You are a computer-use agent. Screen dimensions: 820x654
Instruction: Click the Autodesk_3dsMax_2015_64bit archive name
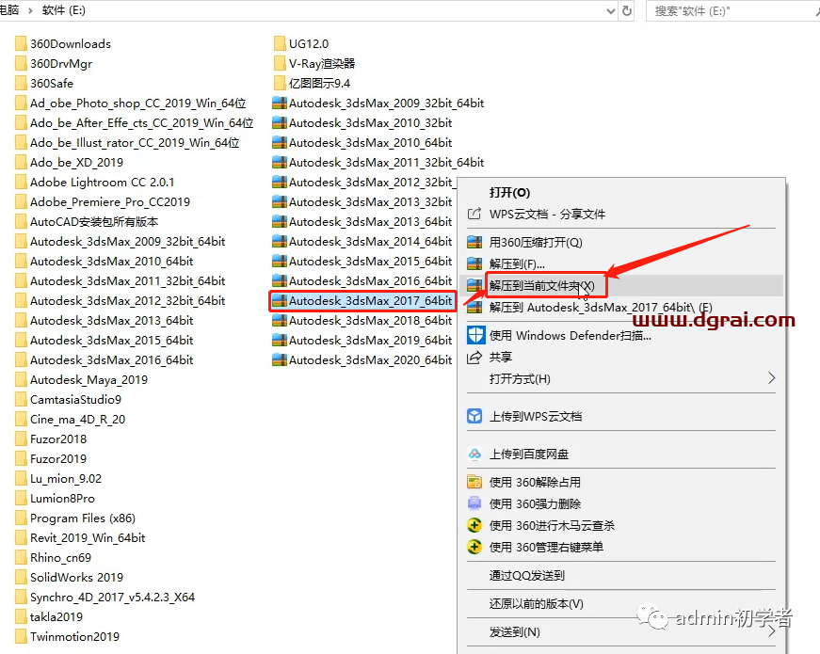coord(370,262)
